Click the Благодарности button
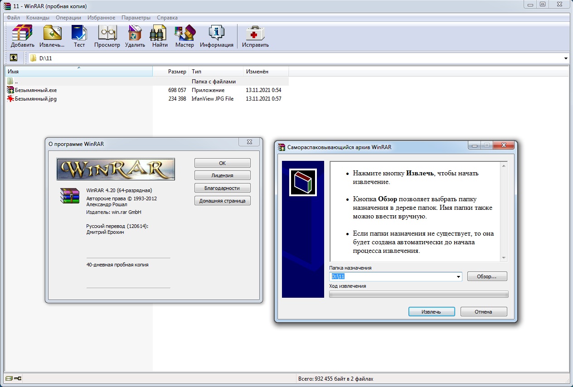This screenshot has height=387, width=573. pyautogui.click(x=222, y=188)
